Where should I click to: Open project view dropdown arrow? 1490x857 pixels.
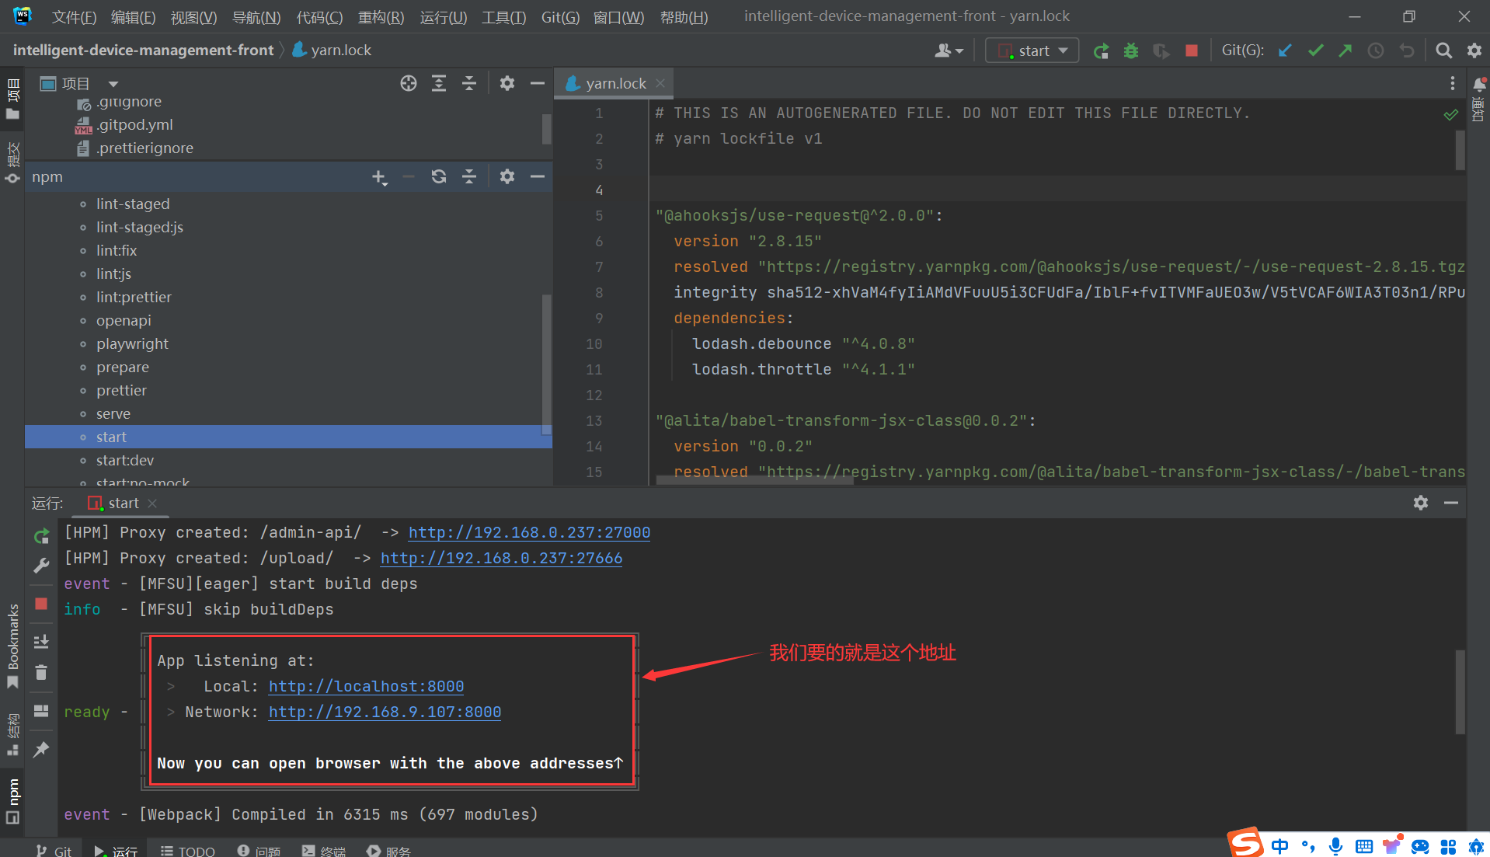click(x=113, y=84)
